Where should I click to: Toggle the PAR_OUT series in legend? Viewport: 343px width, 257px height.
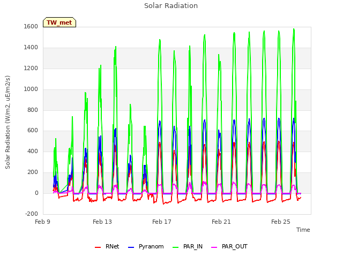pyautogui.click(x=229, y=247)
